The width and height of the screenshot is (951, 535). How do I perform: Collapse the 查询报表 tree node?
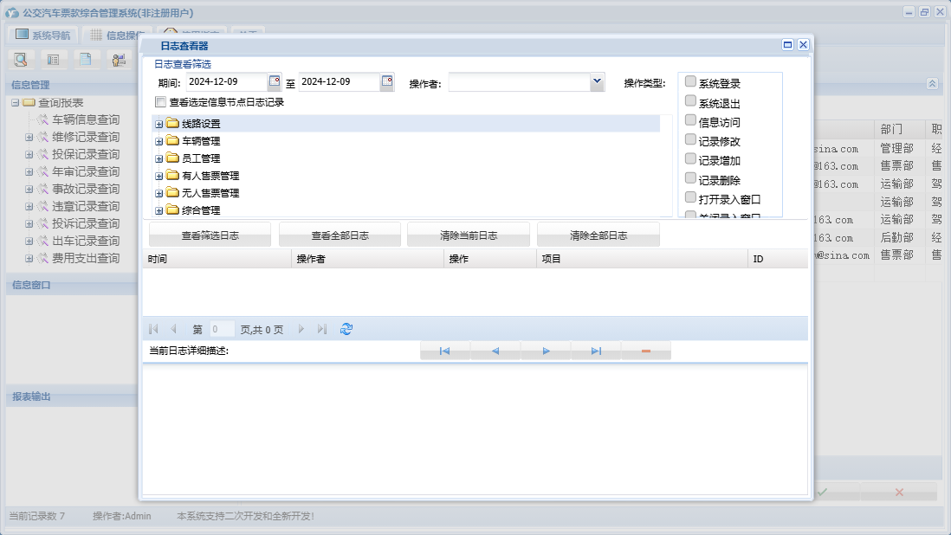(x=16, y=103)
